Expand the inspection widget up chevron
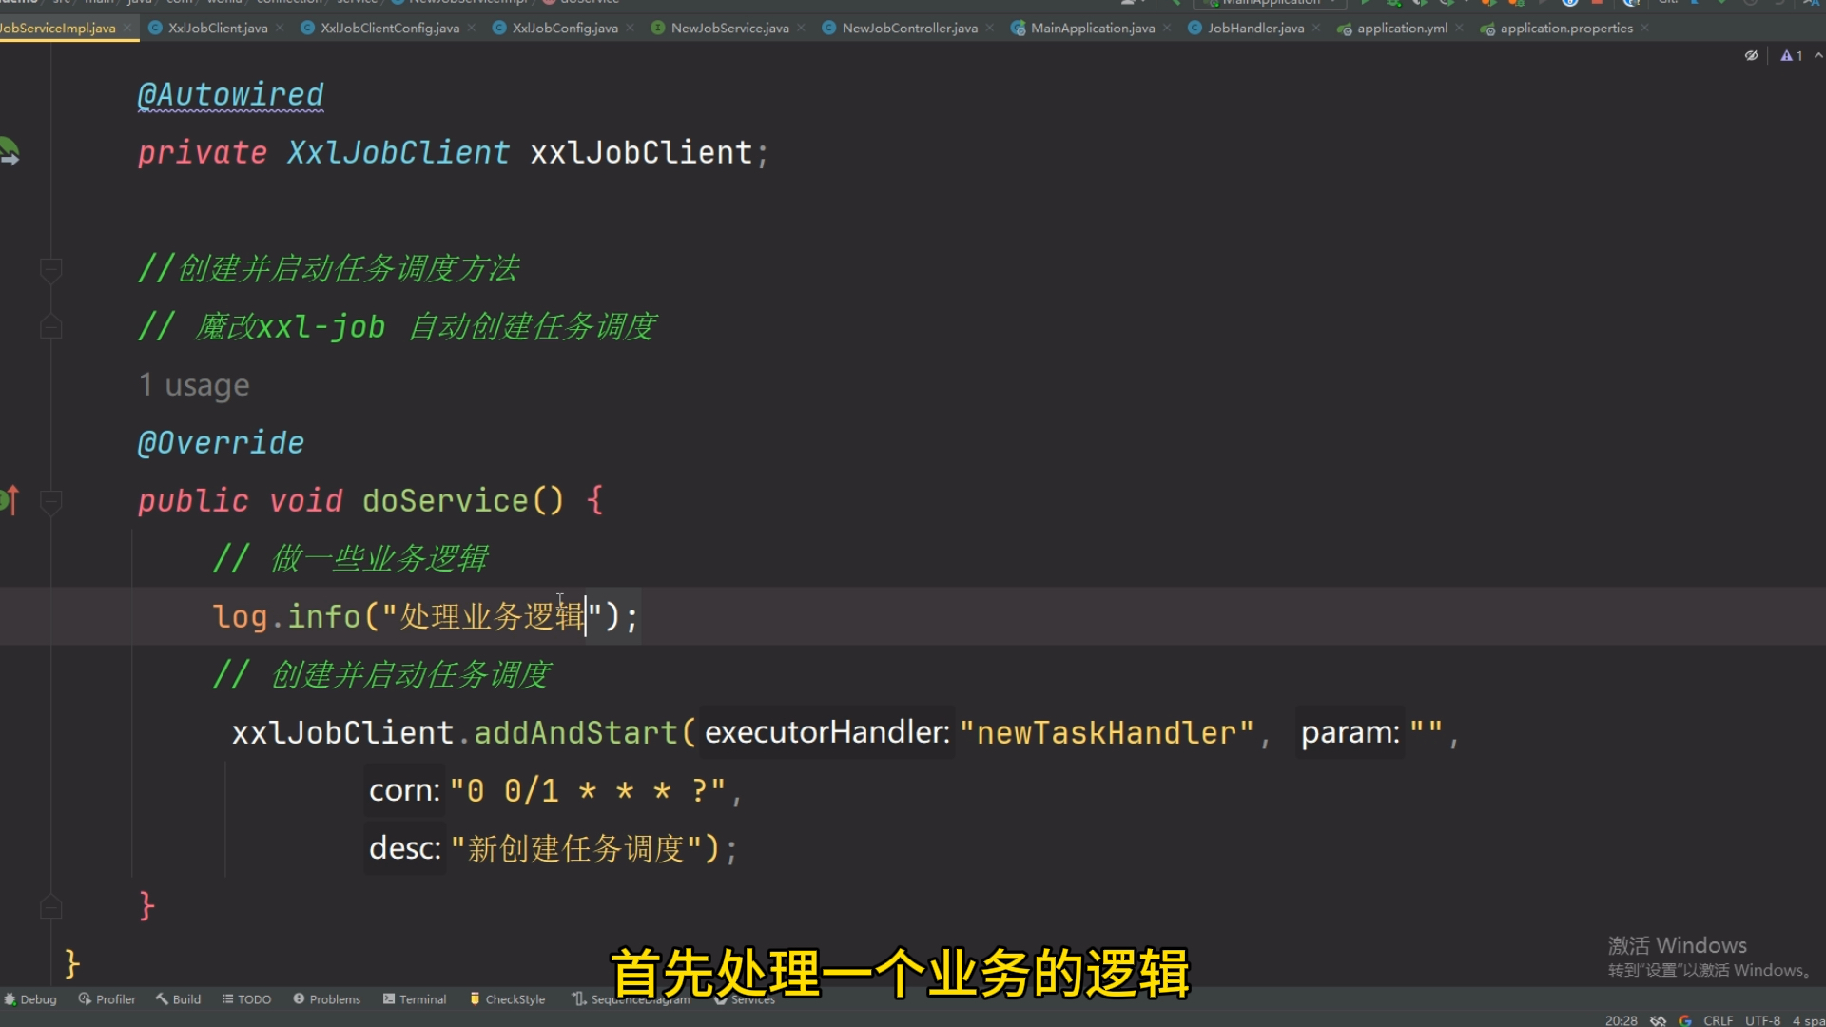The height and width of the screenshot is (1027, 1826). (x=1817, y=55)
